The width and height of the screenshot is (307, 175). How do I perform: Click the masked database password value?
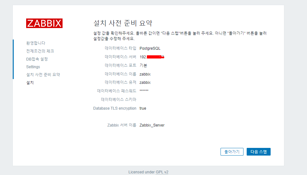[144, 91]
